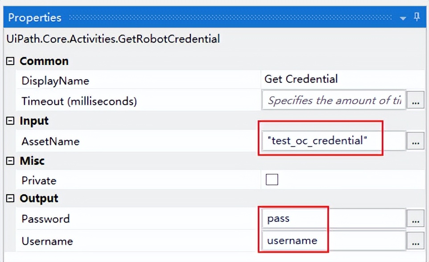Click the Timeout (milliseconds) input field
This screenshot has width=429, height=262.
[x=334, y=101]
